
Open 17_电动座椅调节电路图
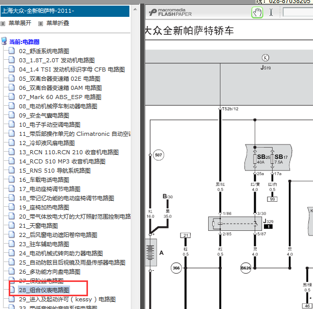coord(50,189)
